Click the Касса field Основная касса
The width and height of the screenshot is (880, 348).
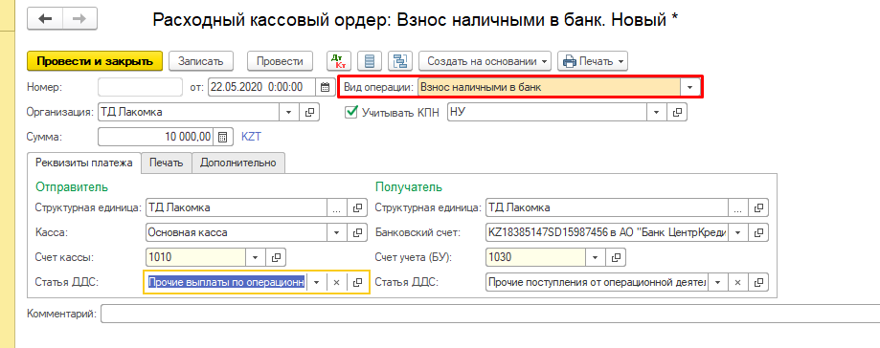[236, 232]
